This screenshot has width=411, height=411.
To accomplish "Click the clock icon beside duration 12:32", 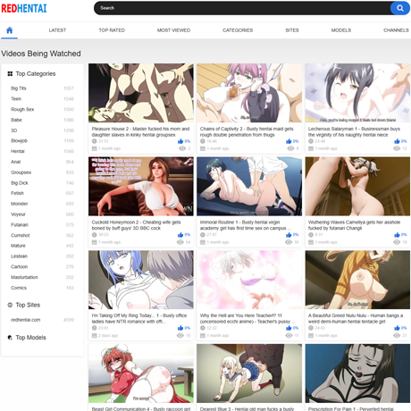I will point(203,328).
